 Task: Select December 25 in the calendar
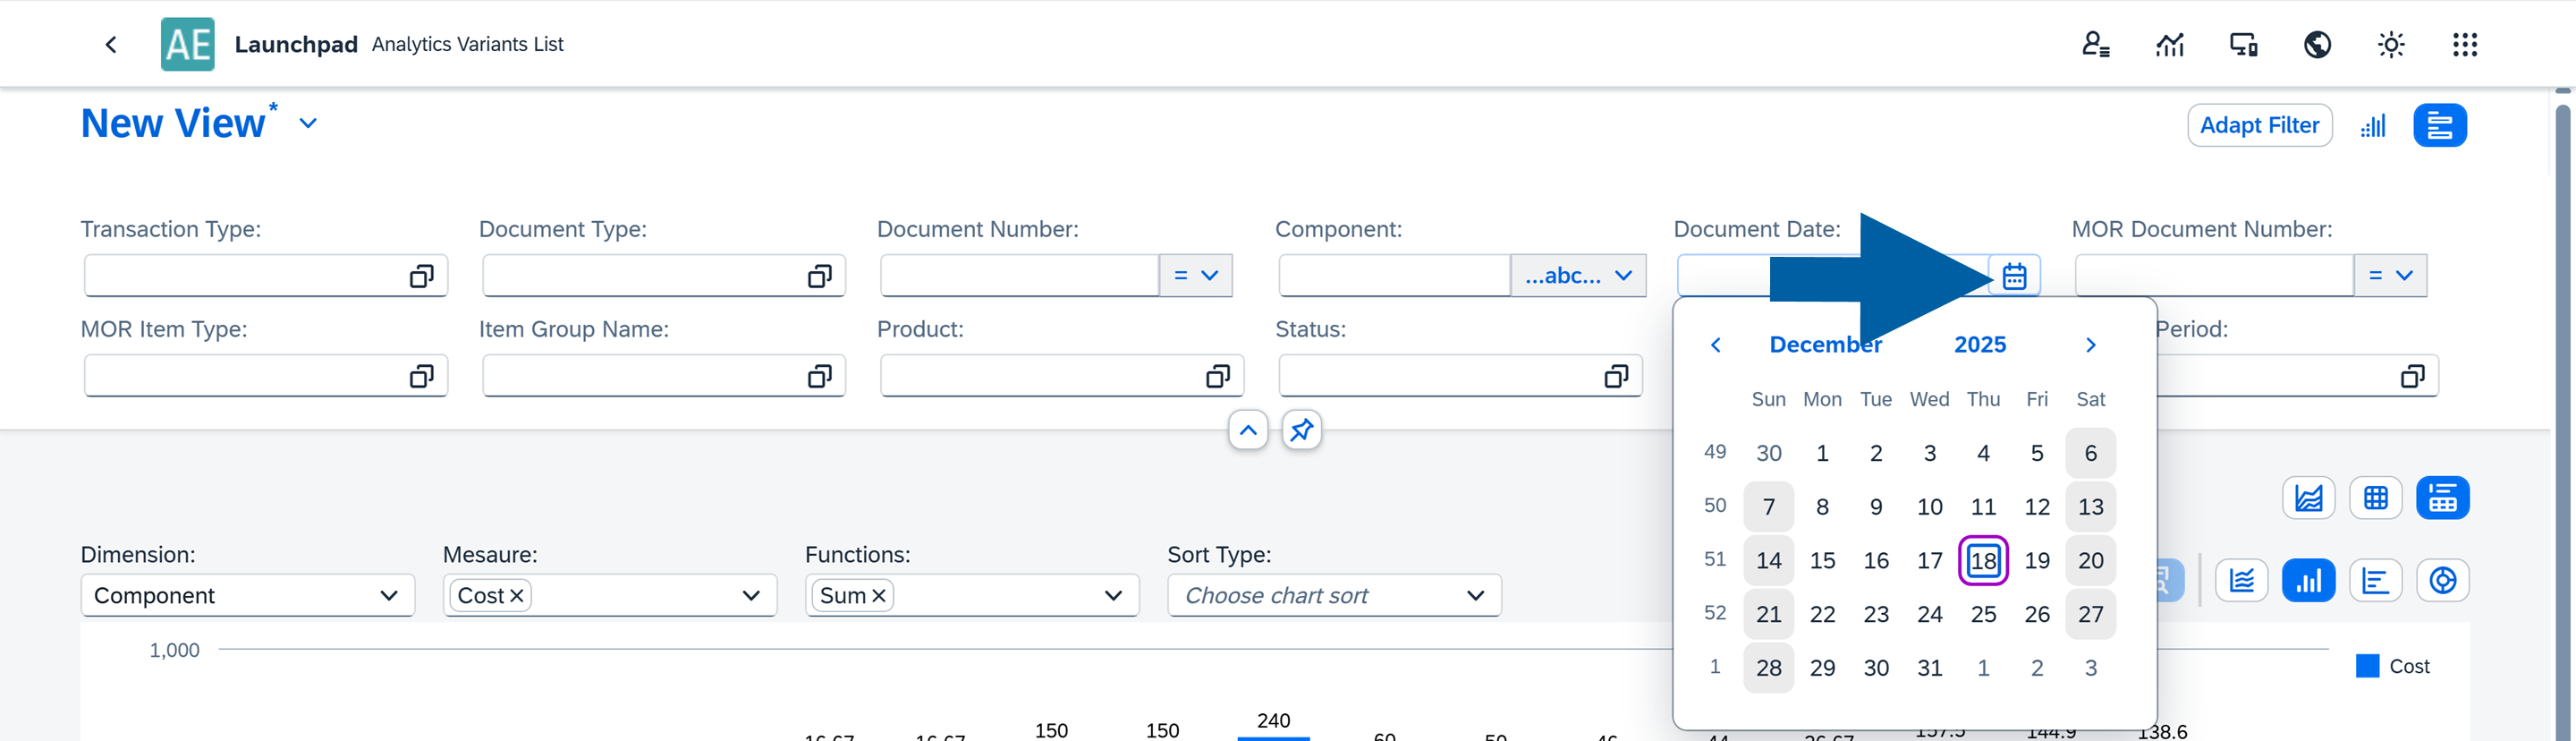click(x=1983, y=614)
